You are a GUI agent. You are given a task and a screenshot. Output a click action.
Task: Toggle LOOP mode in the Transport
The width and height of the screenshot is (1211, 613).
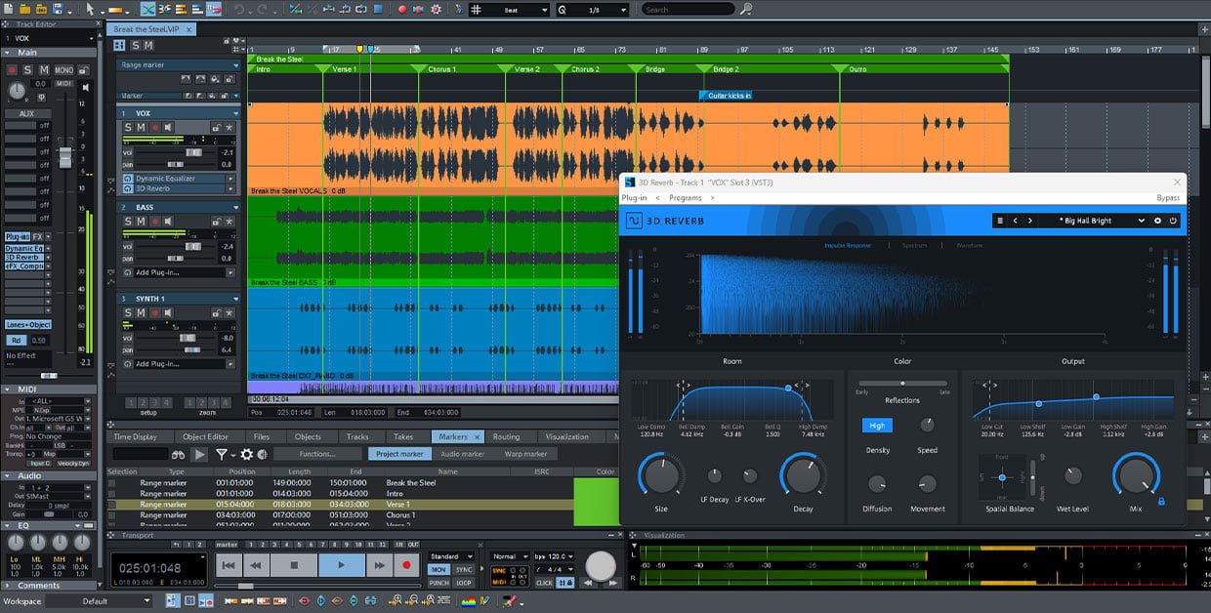tap(464, 583)
